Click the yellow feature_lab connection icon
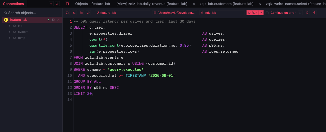 (6, 20)
